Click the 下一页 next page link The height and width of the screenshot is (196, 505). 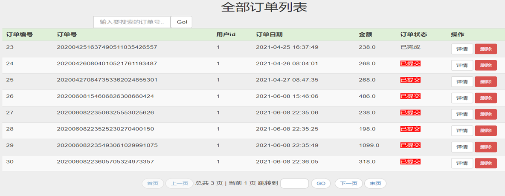[x=349, y=184]
